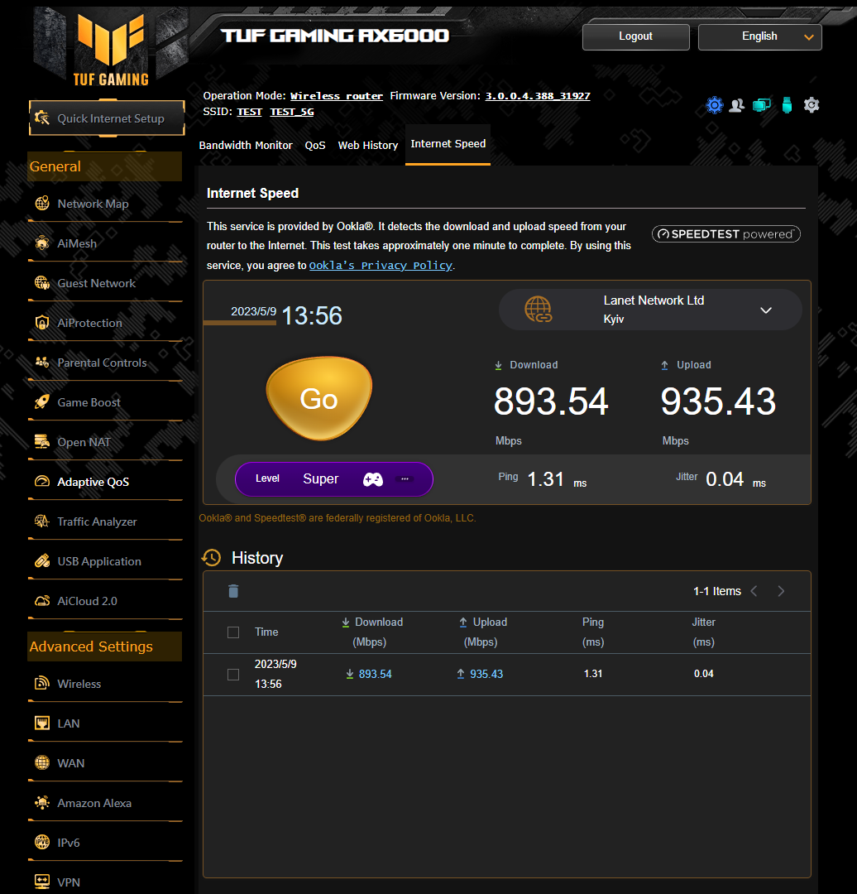
Task: Select the Internet Speed tab
Action: (448, 144)
